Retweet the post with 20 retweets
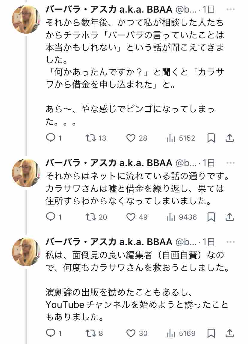Viewport: 248px width, 344px height. 89,217
